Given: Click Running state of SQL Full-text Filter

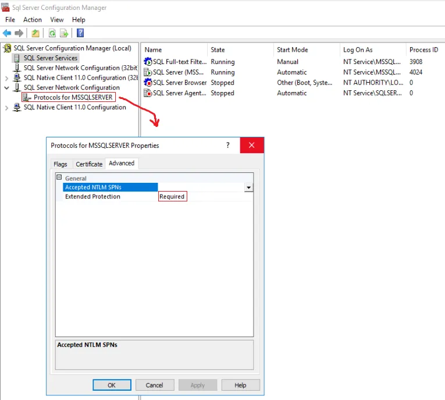Looking at the screenshot, I should (x=223, y=62).
